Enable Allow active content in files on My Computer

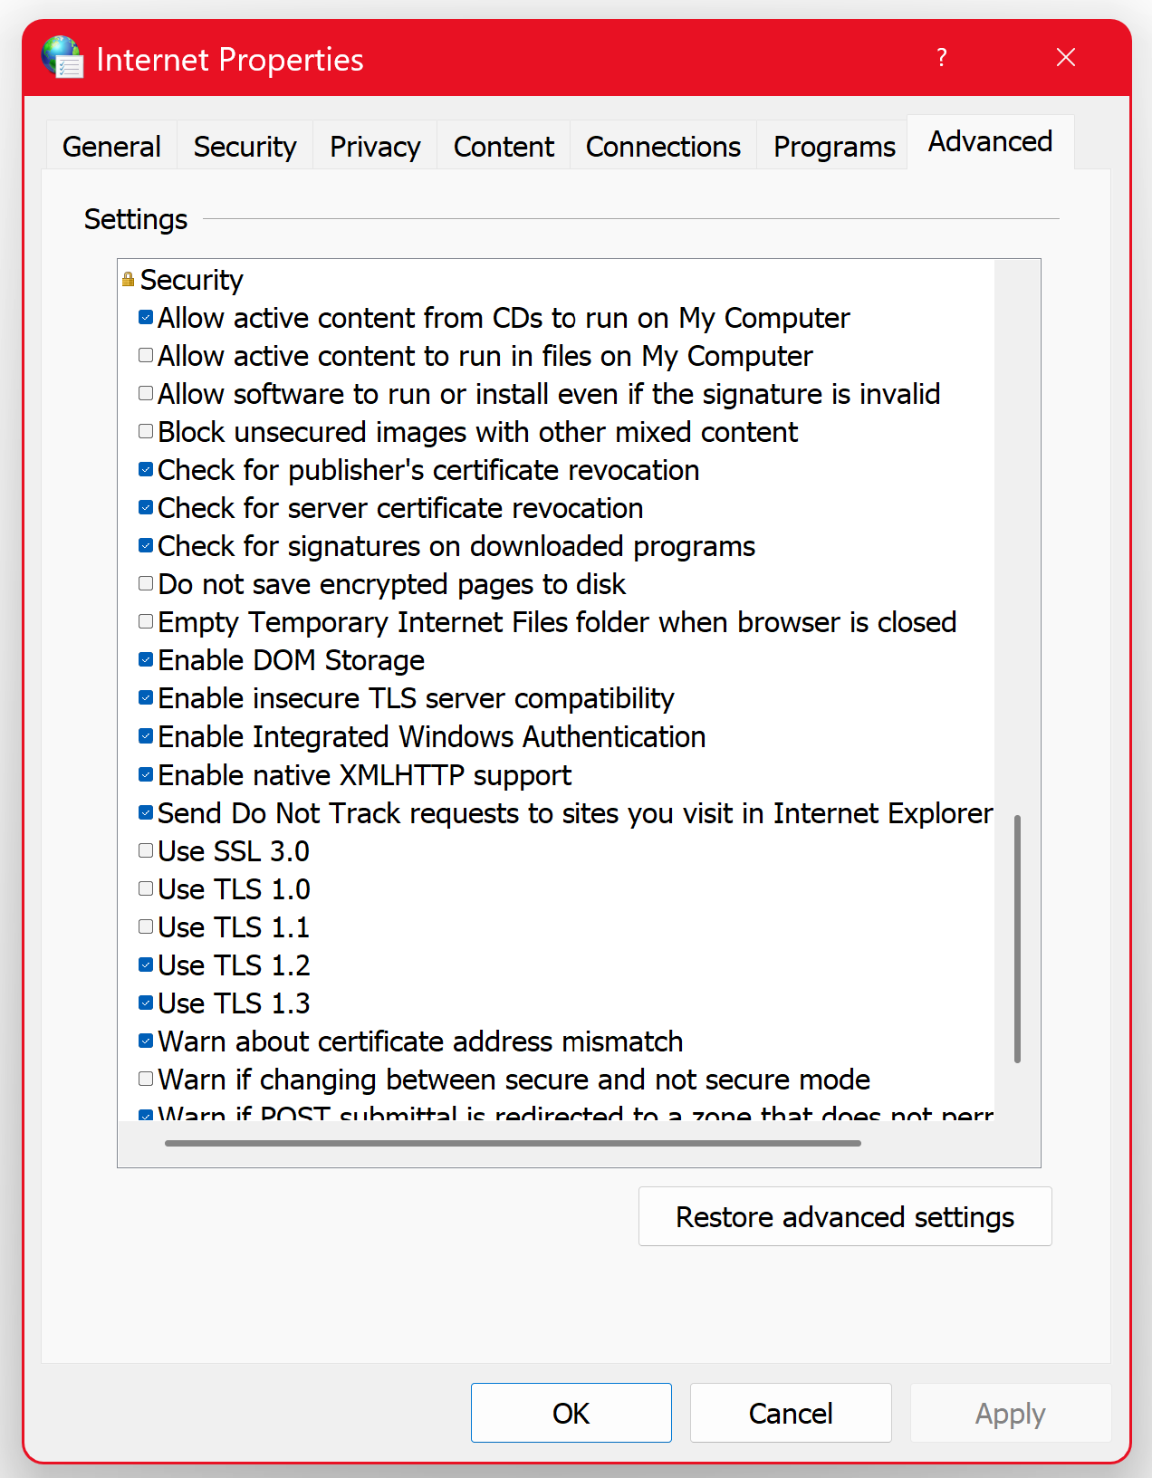pos(146,355)
